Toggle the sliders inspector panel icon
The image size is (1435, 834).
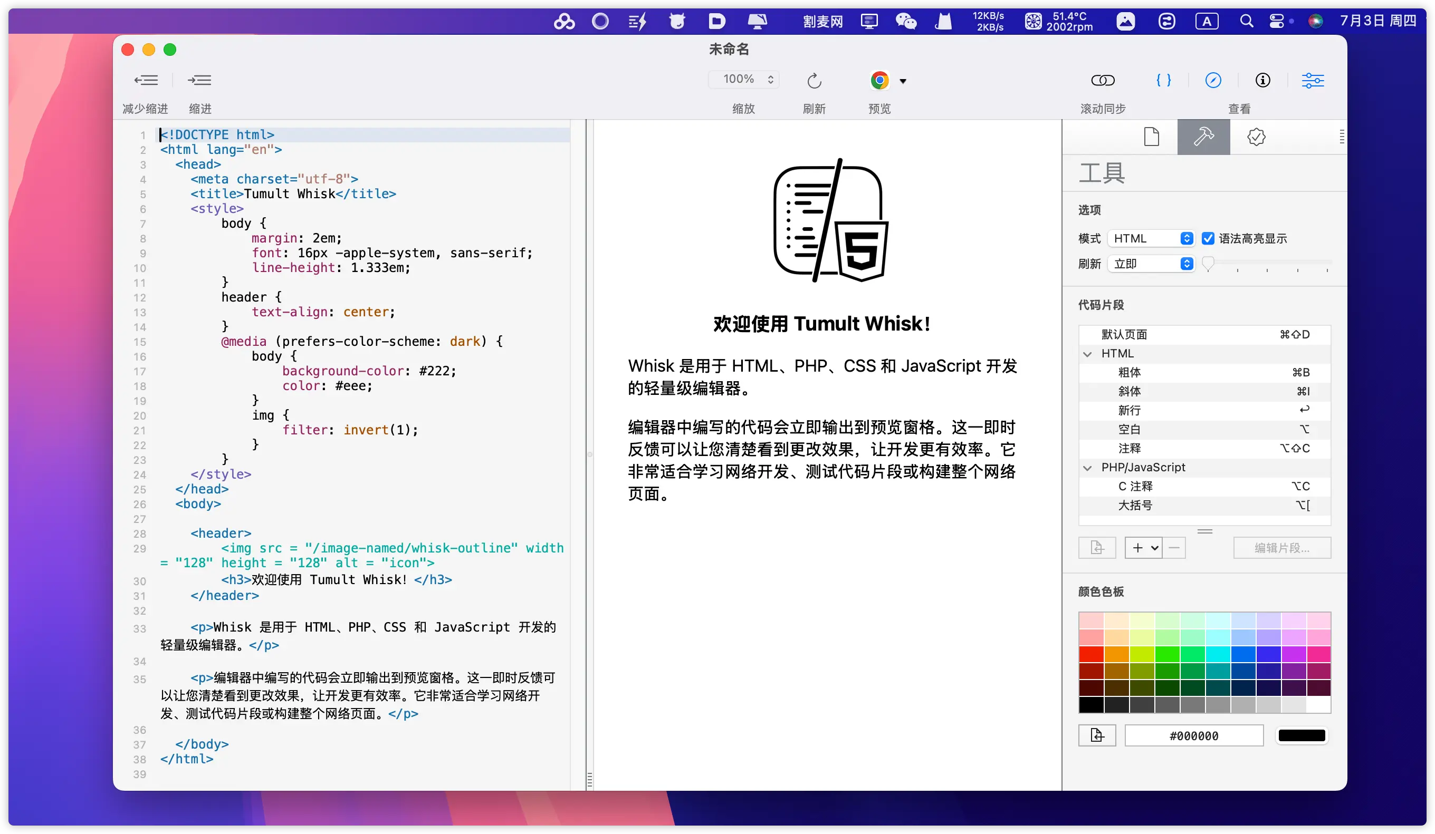pos(1313,80)
